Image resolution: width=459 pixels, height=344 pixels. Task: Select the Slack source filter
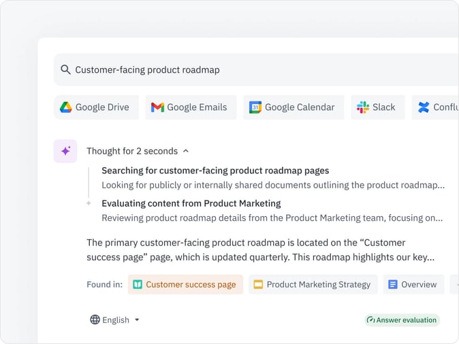tap(378, 107)
